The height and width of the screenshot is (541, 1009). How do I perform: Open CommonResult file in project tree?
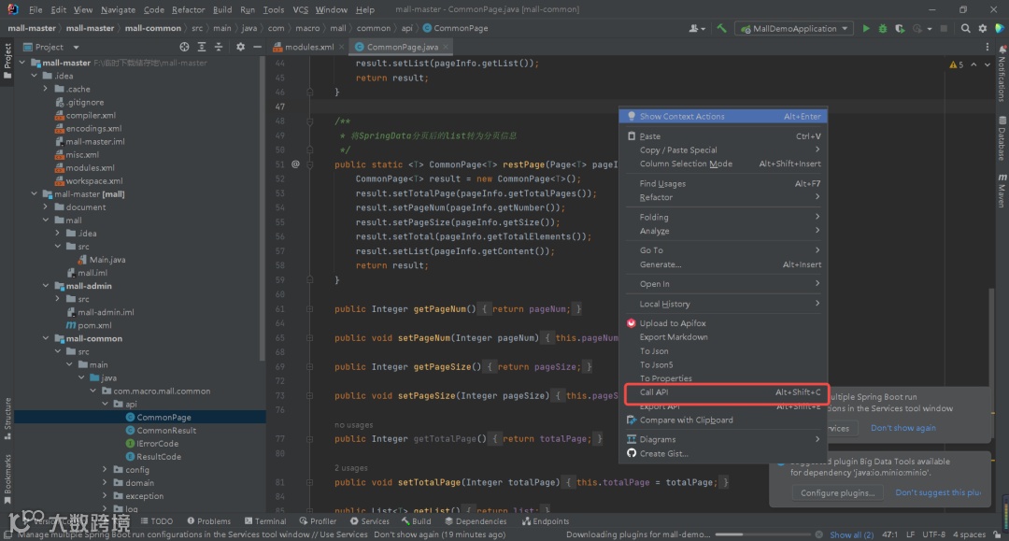(x=166, y=431)
